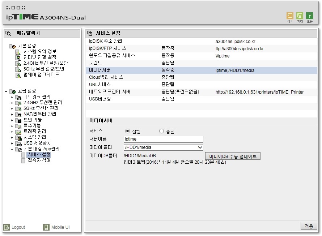Click the 네트워크 관리 icon
The image size is (322, 236).
coord(18,97)
